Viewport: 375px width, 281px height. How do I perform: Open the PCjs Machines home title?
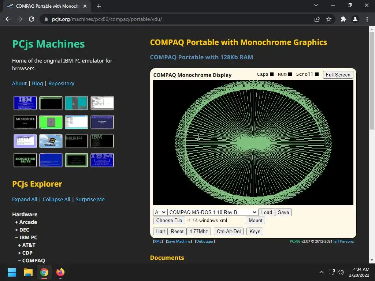49,44
